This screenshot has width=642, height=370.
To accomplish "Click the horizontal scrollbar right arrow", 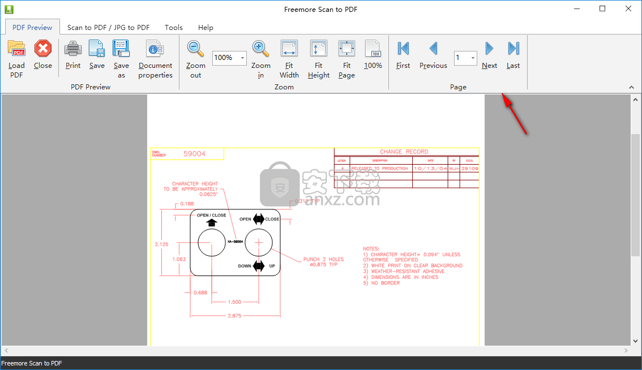I will point(626,350).
